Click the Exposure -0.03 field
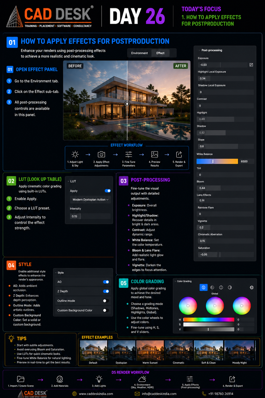265x398 pixels. [223, 65]
